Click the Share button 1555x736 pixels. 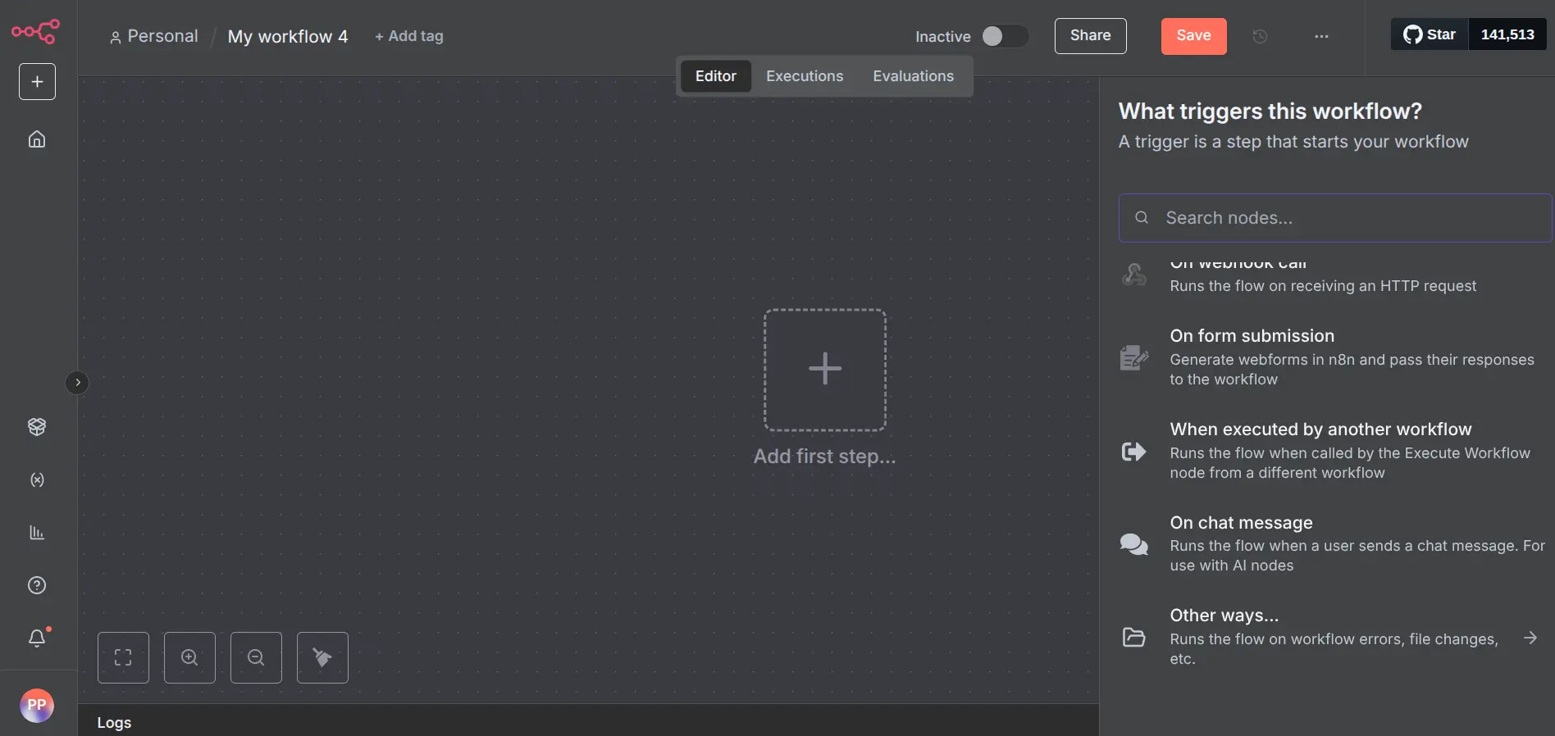pyautogui.click(x=1090, y=36)
